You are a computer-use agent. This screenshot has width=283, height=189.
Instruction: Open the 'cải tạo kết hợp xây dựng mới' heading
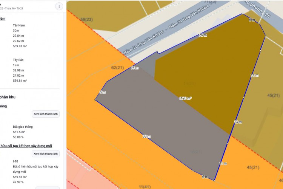click(x=26, y=146)
